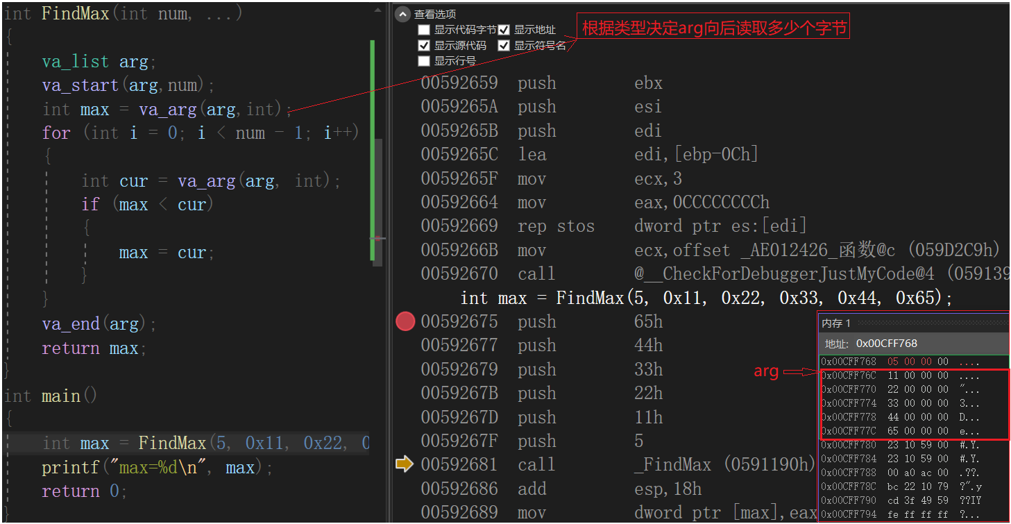Click the yellow current-instruction arrow at 00592681

tap(405, 464)
